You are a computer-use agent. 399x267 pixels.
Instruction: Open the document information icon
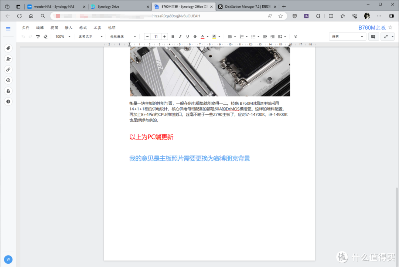[8, 102]
